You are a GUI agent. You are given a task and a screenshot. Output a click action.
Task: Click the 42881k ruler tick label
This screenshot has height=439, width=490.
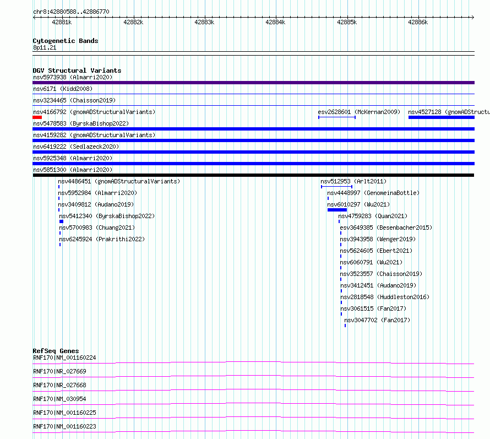62,22
